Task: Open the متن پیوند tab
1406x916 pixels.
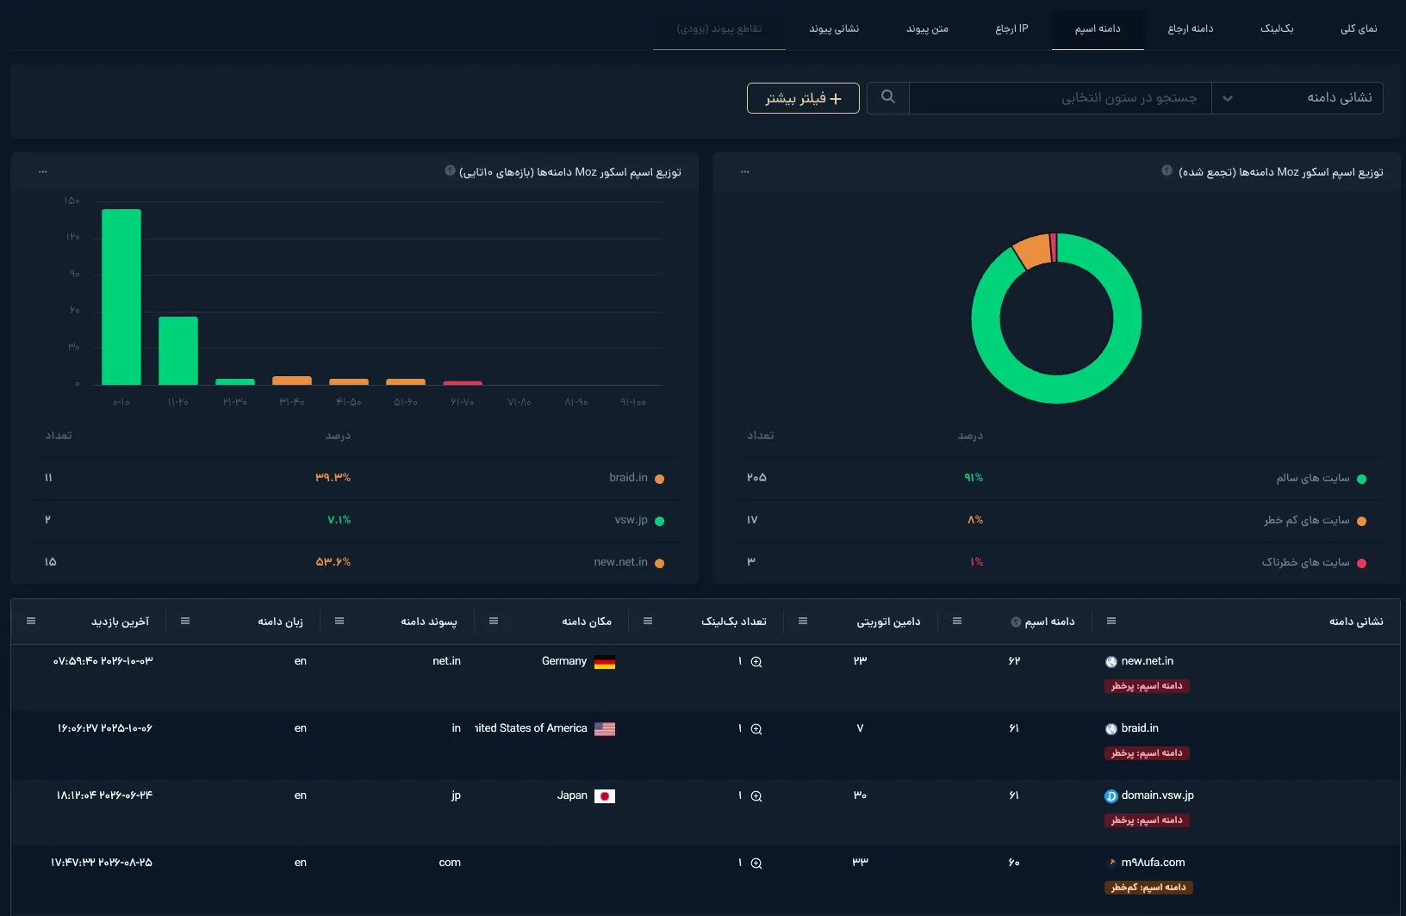Action: [927, 28]
